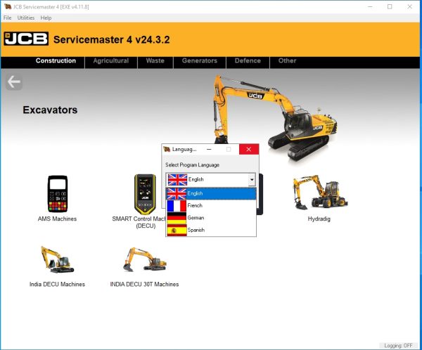
Task: Click the Language dialog title icon
Action: pyautogui.click(x=167, y=149)
